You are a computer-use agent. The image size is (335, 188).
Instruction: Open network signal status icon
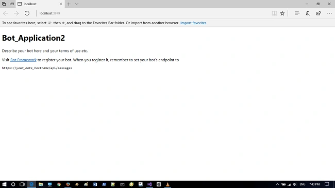[x=289, y=184]
